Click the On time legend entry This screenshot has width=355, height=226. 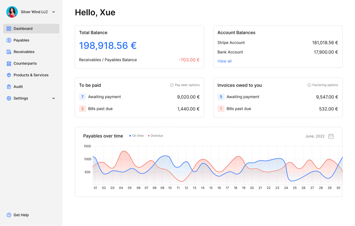tap(136, 136)
